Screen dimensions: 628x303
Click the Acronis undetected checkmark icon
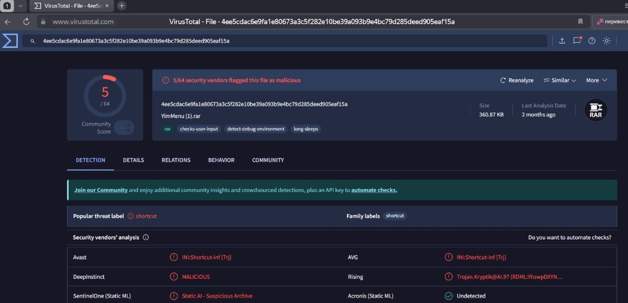(x=449, y=296)
